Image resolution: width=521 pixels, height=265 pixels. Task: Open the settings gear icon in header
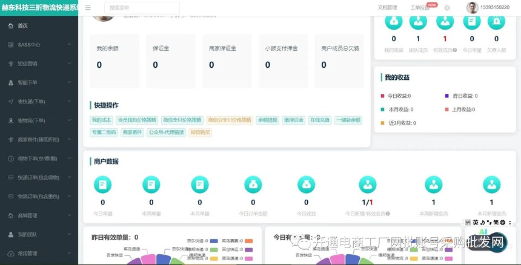[447, 8]
